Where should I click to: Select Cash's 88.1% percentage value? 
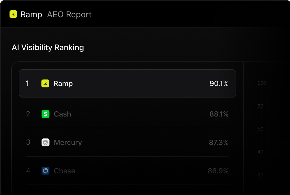(219, 114)
